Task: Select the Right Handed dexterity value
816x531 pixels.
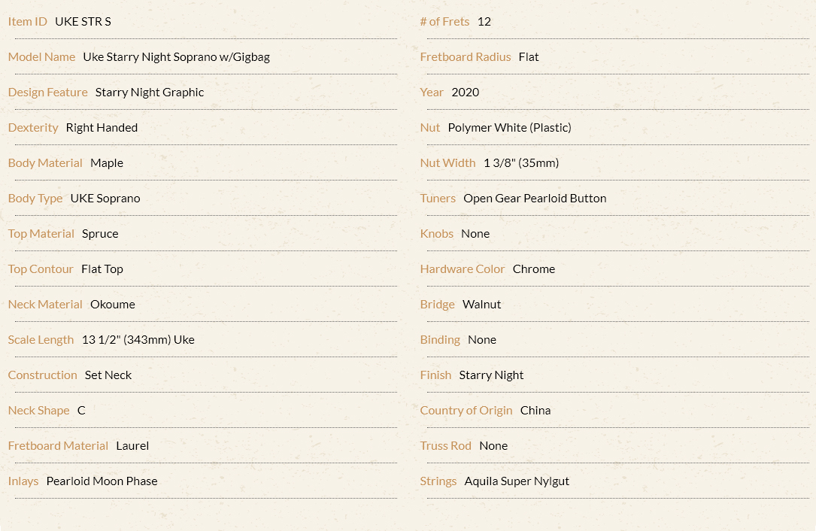Action: 102,128
